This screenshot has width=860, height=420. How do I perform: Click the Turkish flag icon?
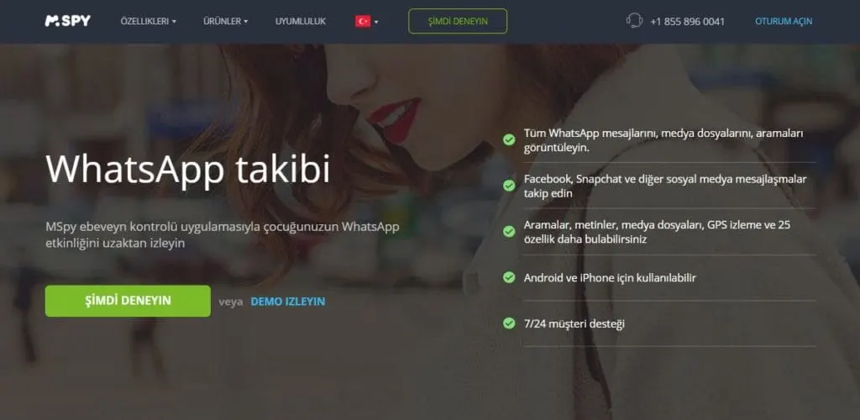click(363, 21)
